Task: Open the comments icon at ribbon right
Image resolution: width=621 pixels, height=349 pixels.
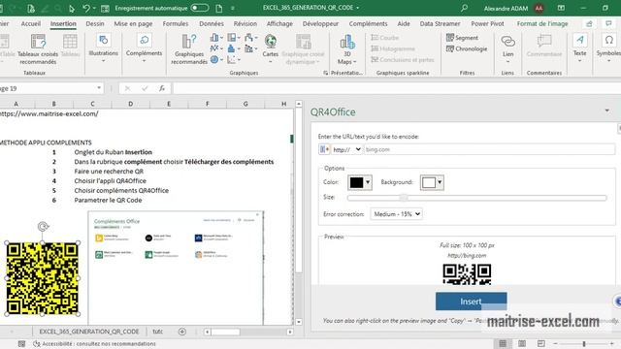Action: [608, 23]
